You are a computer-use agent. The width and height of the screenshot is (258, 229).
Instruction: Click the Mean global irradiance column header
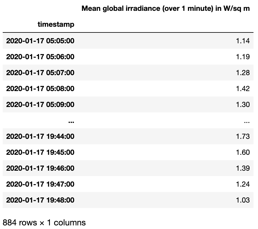click(x=165, y=8)
